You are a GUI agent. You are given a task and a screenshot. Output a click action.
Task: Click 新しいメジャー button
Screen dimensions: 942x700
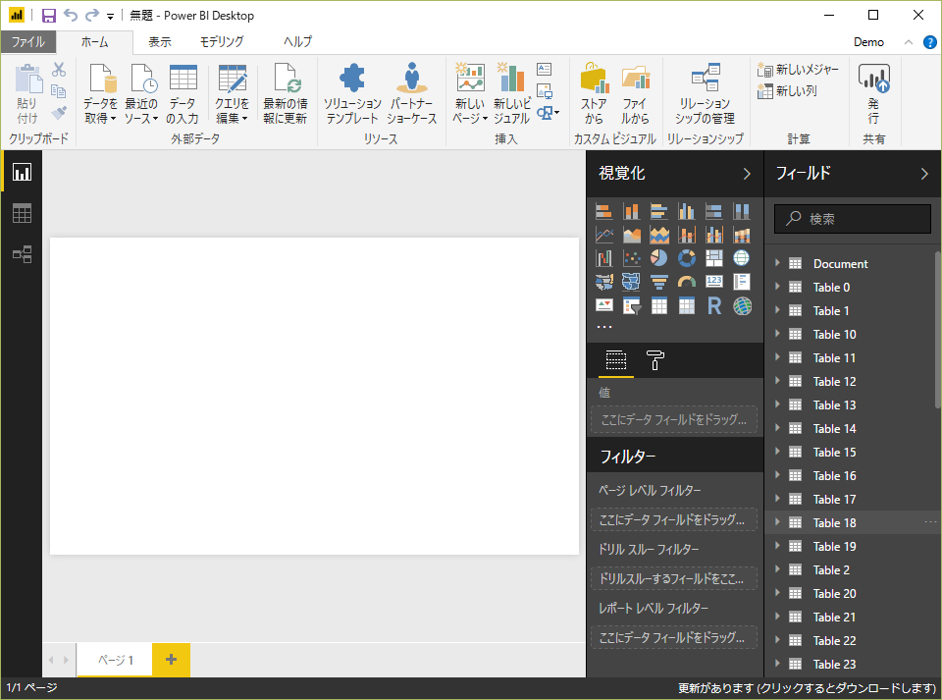[798, 70]
